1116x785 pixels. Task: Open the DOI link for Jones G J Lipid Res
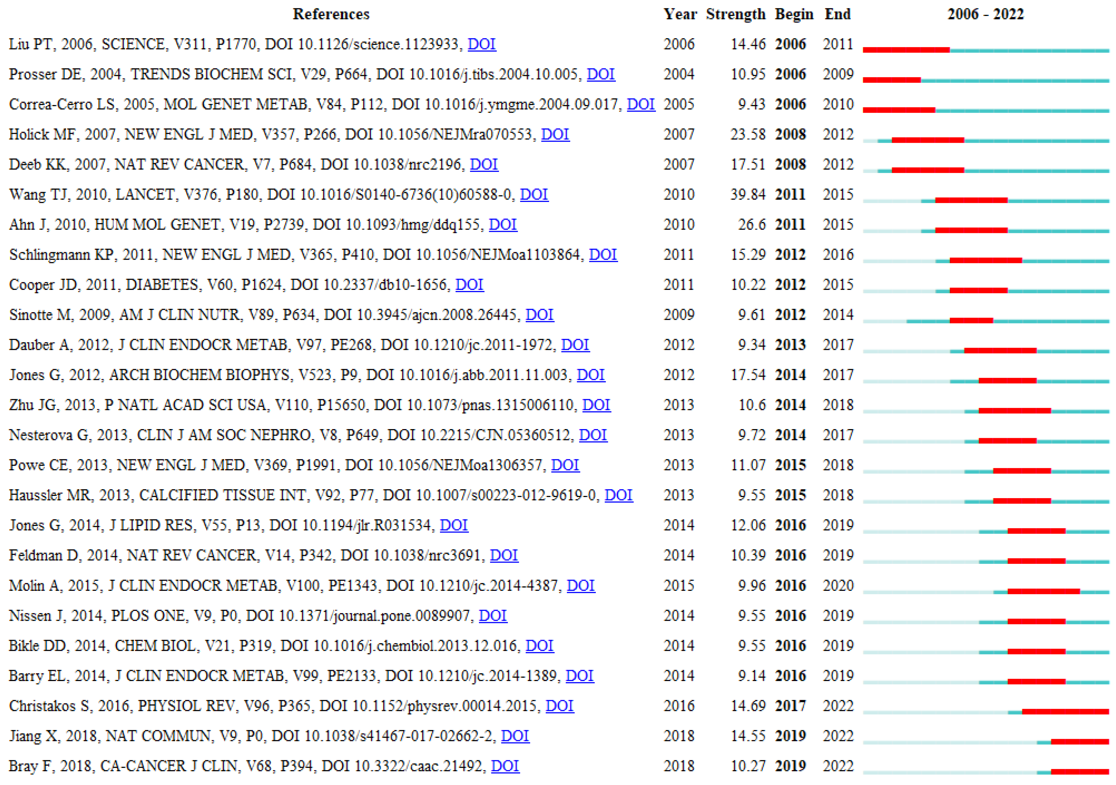coord(454,525)
